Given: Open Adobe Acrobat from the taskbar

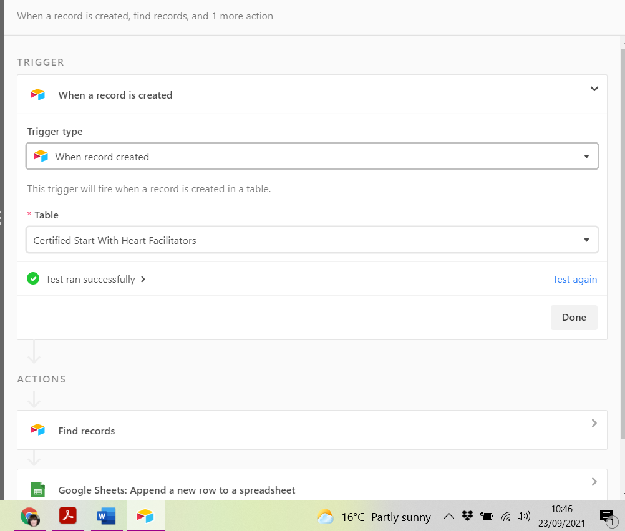Looking at the screenshot, I should 68,515.
